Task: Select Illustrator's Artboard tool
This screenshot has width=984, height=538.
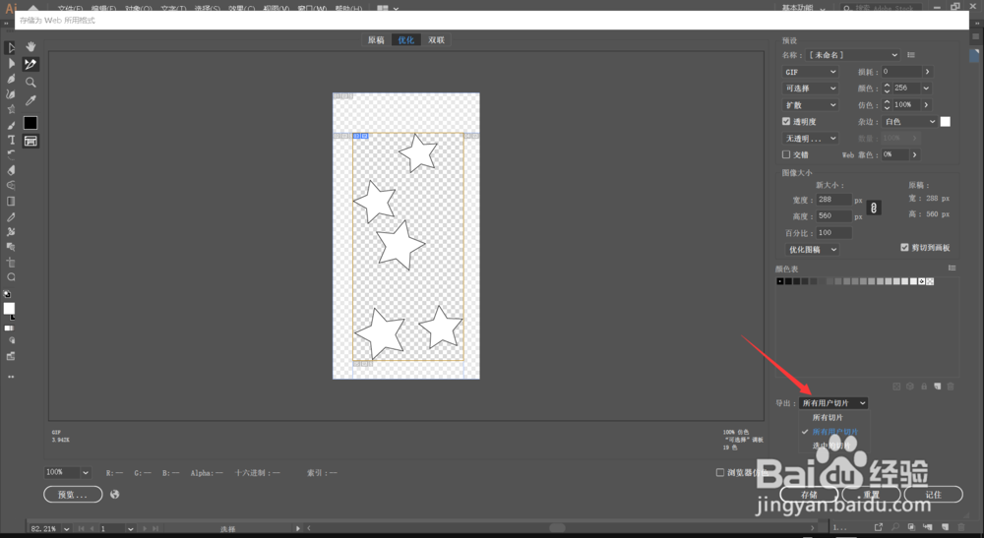Action: 11,263
